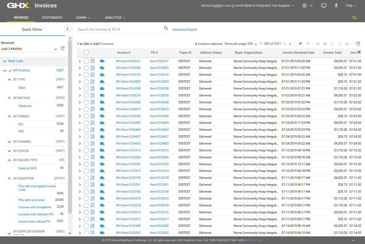
Task: Open invoice link INV-Alert-0124358
Action: pyautogui.click(x=128, y=102)
